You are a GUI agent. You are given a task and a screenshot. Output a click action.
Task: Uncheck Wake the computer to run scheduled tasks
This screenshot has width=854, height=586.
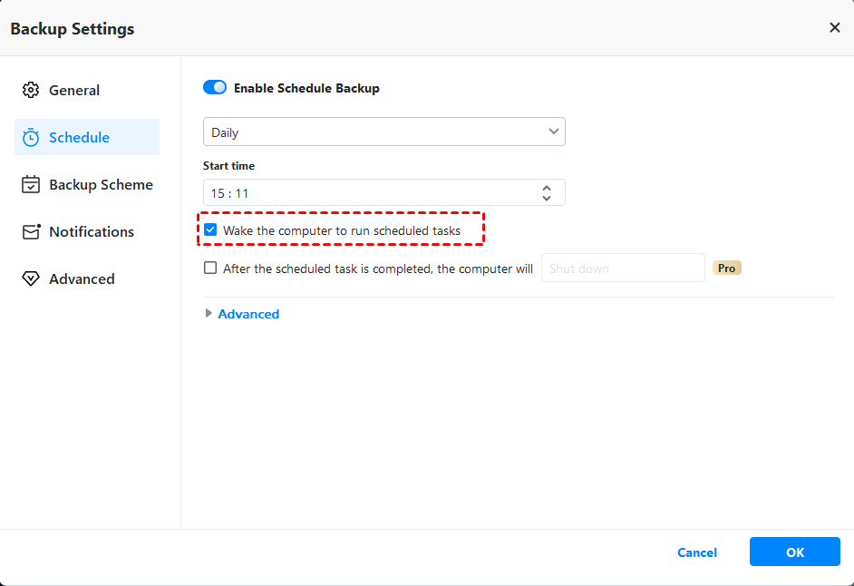point(210,230)
